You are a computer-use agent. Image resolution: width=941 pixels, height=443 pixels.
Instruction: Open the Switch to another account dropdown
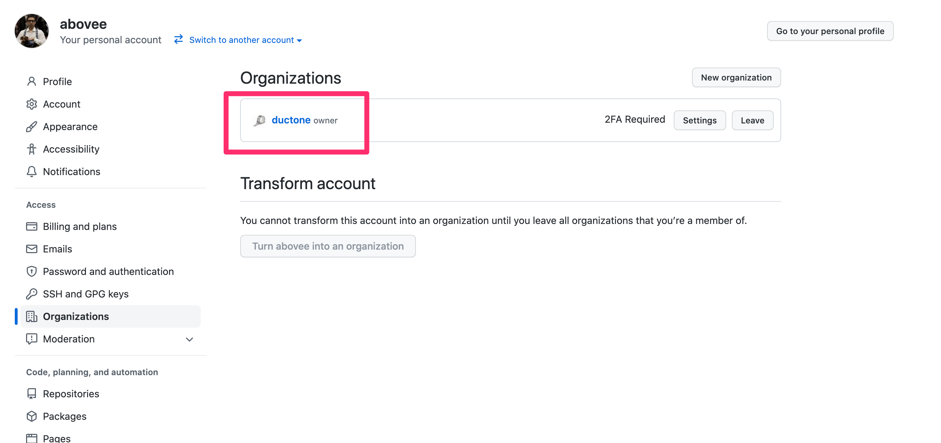point(245,40)
